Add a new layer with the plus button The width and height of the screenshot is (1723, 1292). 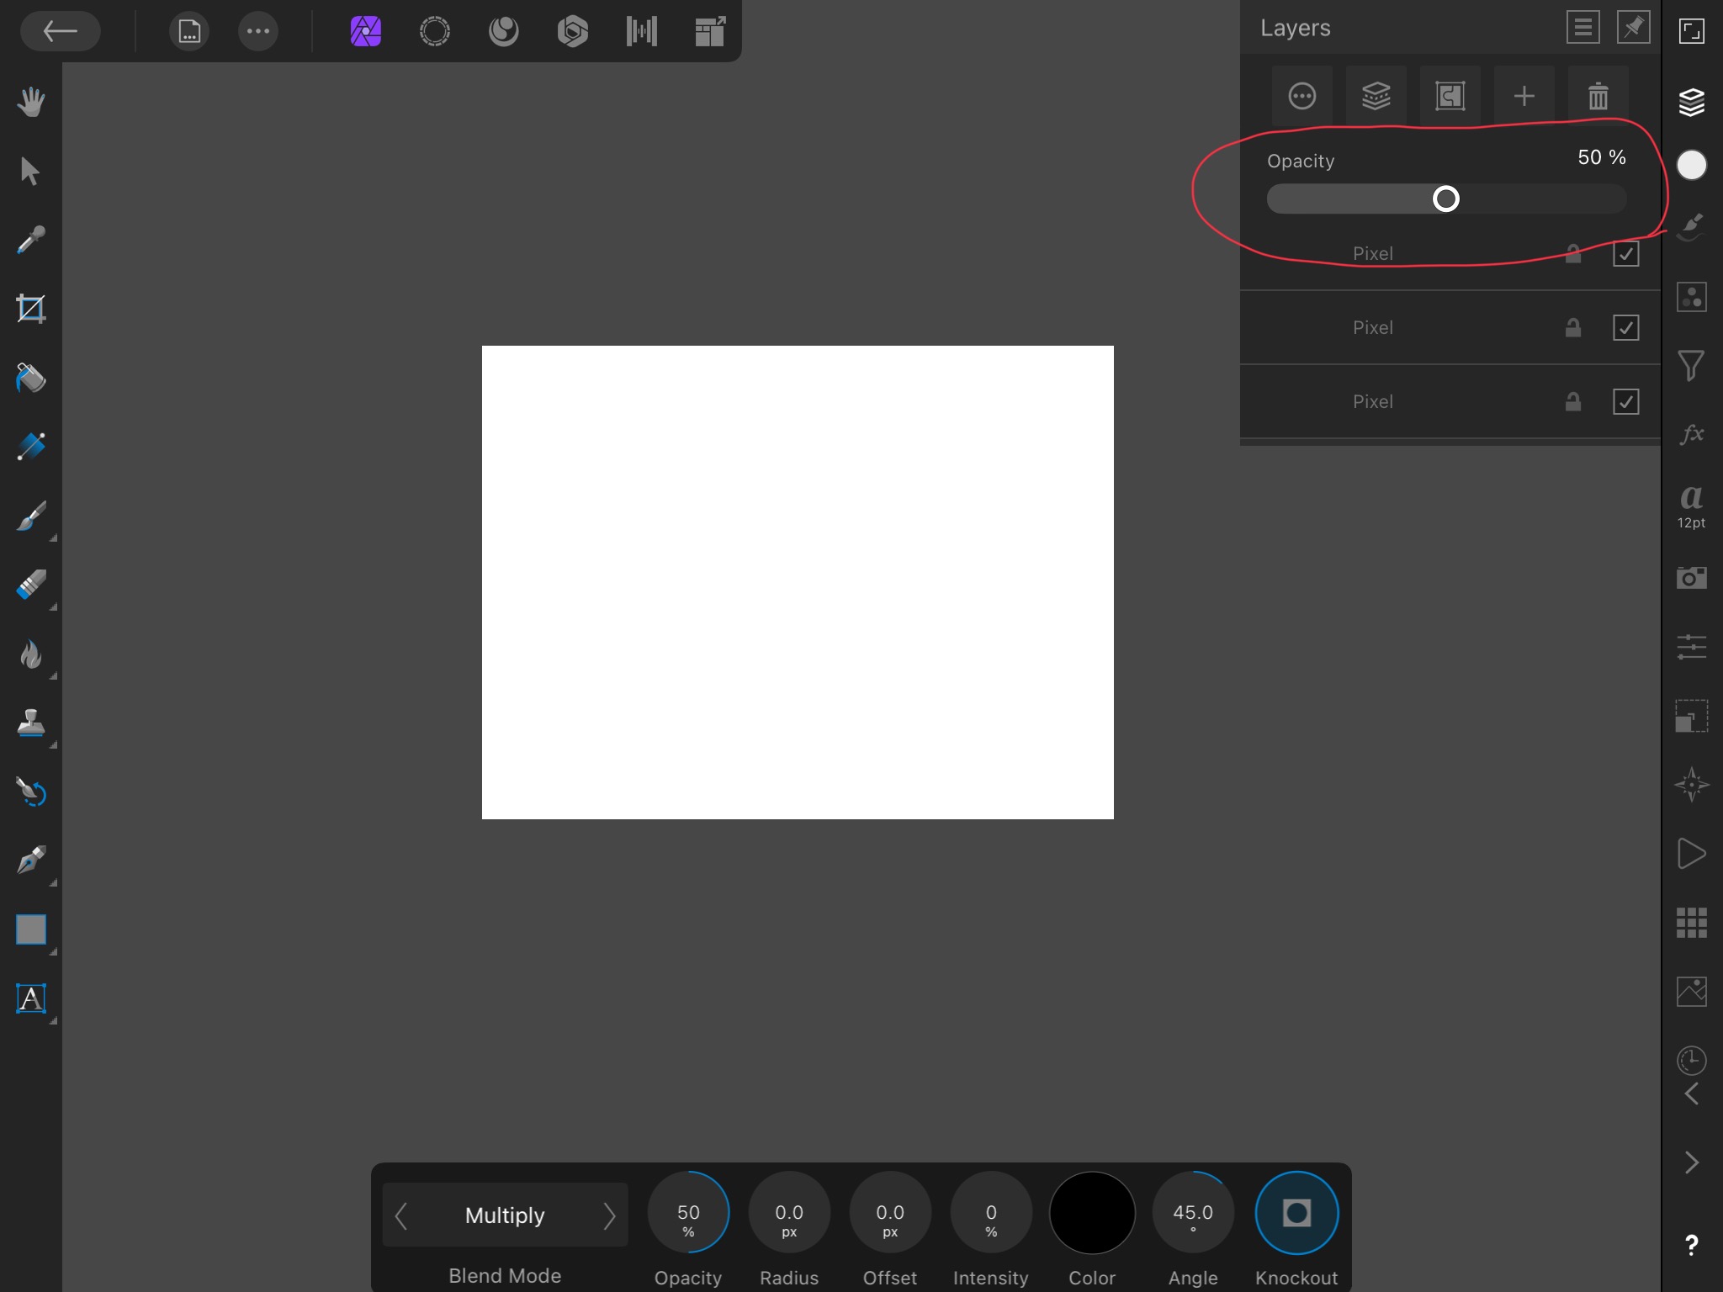pyautogui.click(x=1524, y=95)
